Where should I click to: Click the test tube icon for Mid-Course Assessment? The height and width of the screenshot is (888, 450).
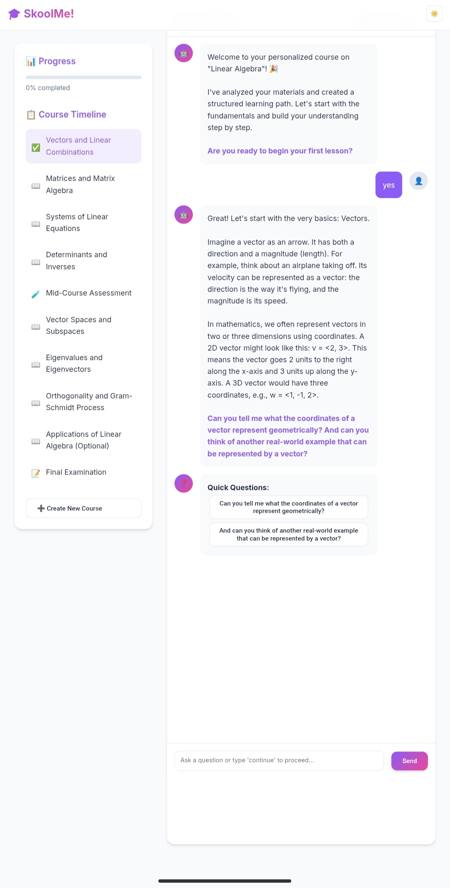pyautogui.click(x=36, y=294)
